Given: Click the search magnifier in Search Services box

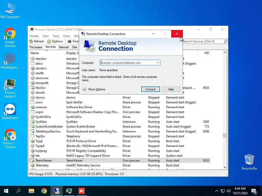Looking at the screenshot, I should coord(225,41).
